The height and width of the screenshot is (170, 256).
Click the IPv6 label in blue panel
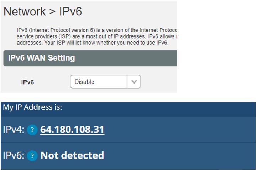pos(14,155)
